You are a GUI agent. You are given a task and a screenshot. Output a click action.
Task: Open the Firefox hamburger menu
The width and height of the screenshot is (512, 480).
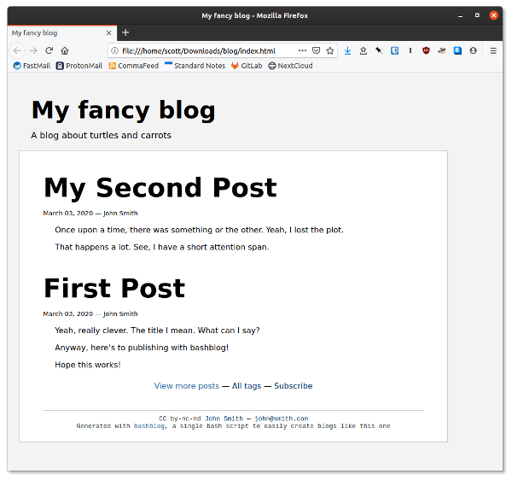[493, 50]
